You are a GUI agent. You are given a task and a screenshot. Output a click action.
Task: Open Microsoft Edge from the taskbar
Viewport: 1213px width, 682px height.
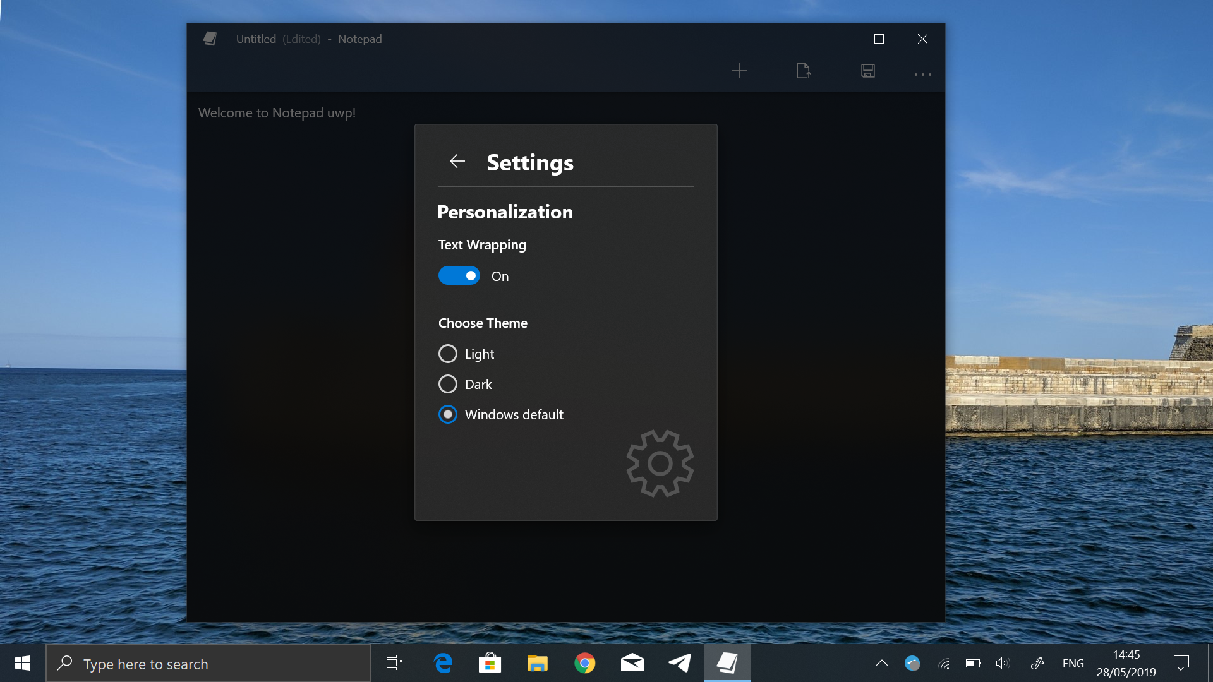coord(443,663)
